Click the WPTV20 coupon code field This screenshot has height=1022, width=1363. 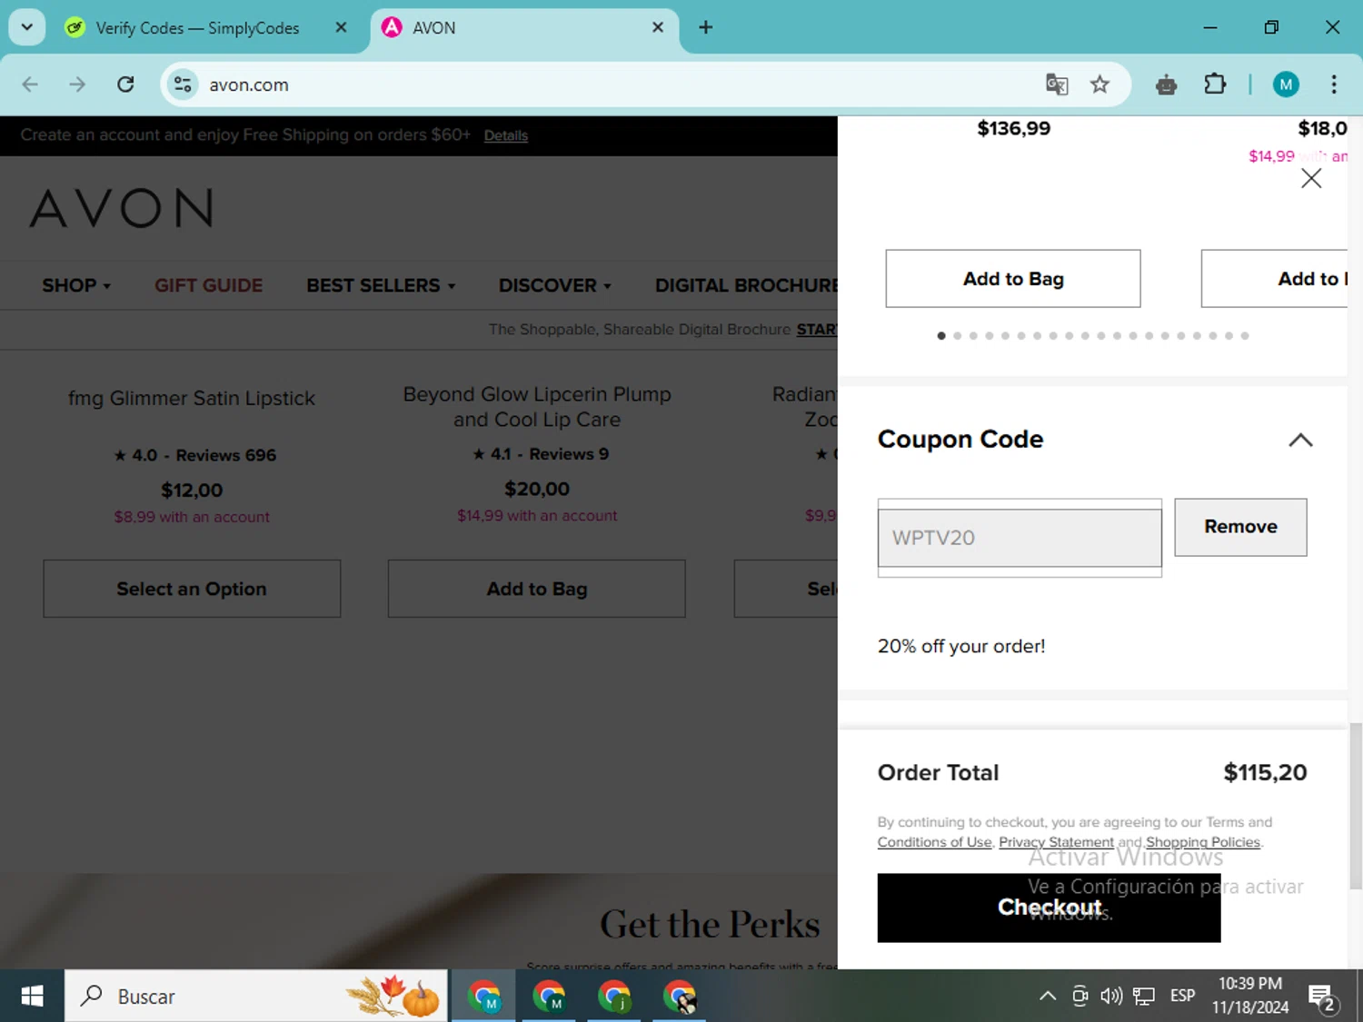[x=1020, y=538]
